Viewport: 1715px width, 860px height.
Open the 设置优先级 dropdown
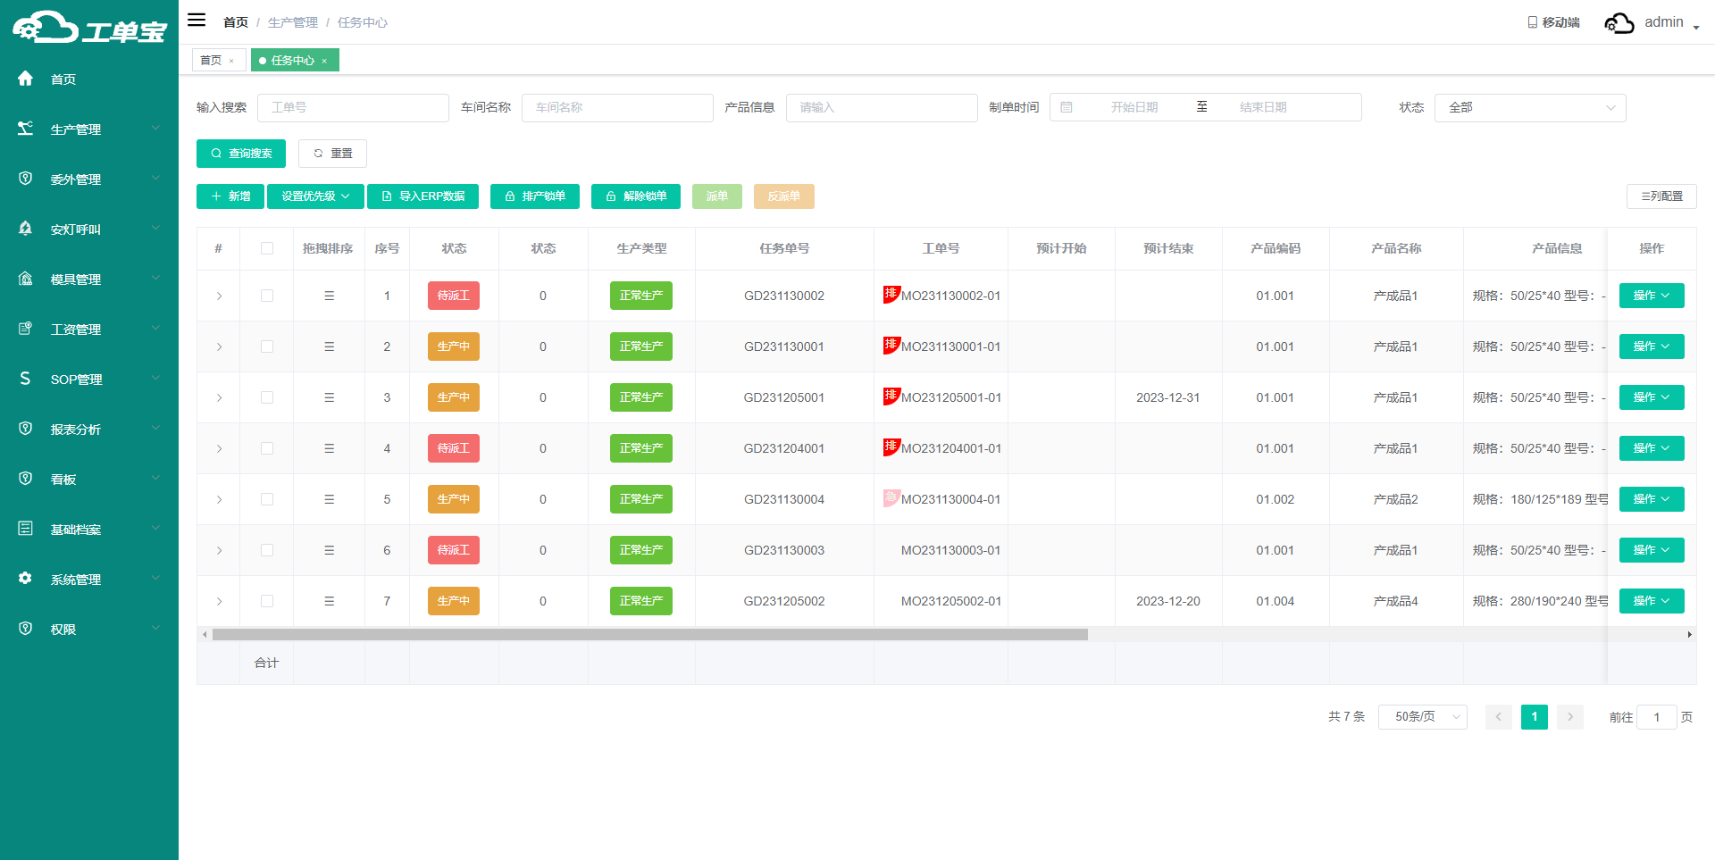point(315,196)
